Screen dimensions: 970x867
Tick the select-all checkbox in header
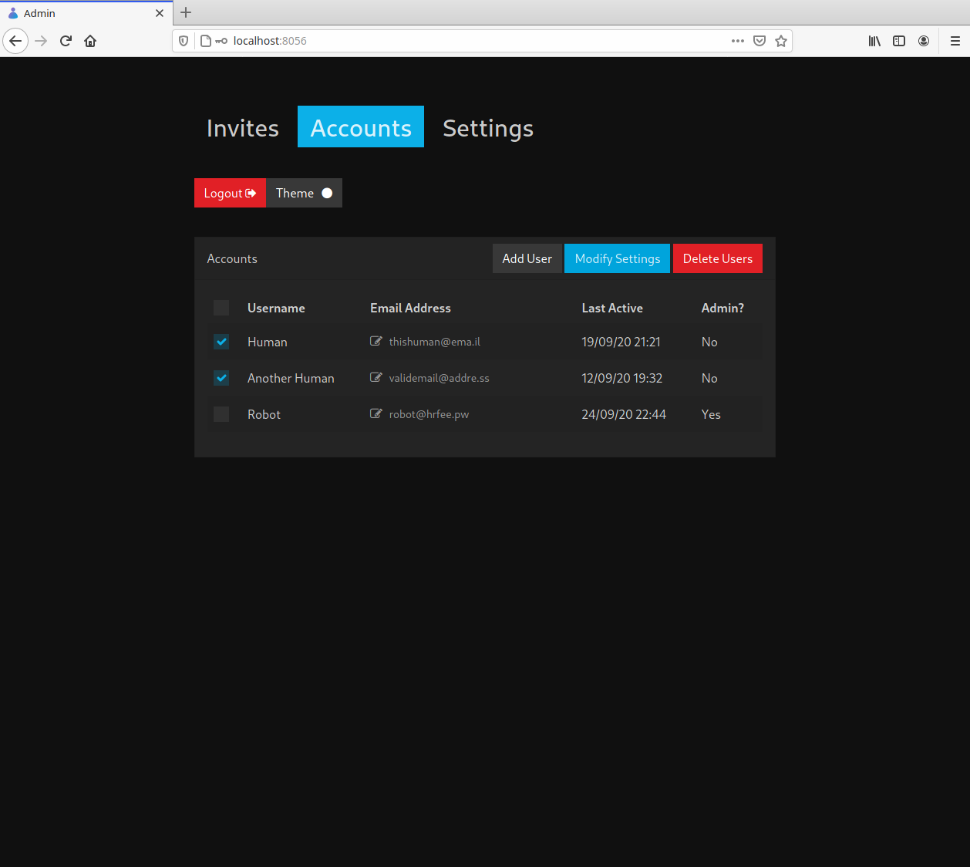tap(221, 308)
